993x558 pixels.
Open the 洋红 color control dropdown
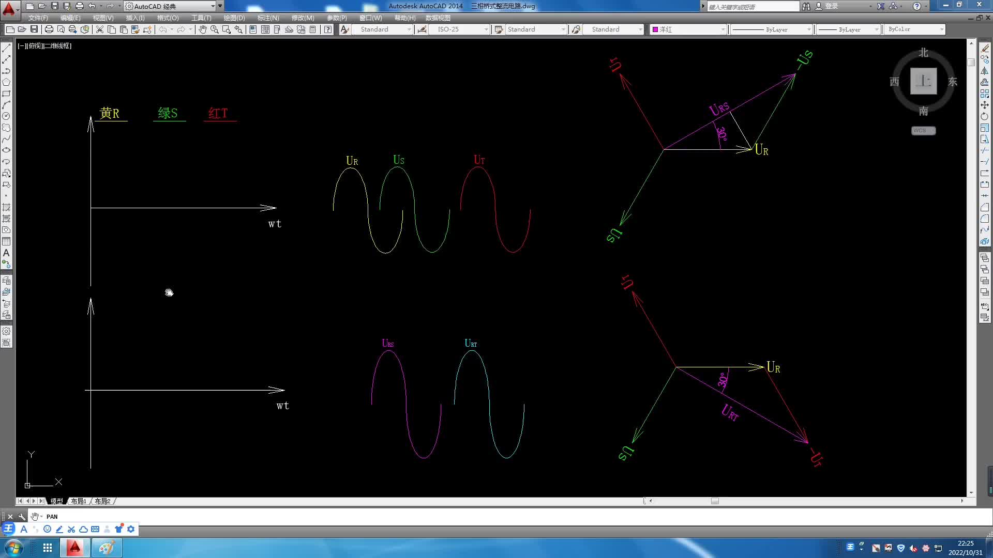[688, 29]
